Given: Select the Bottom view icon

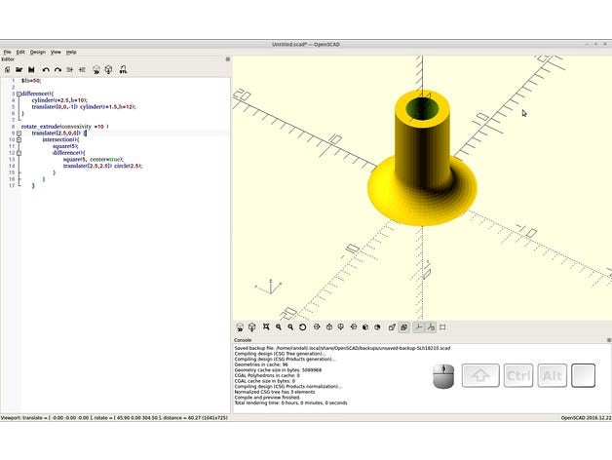Looking at the screenshot, I should (x=341, y=326).
